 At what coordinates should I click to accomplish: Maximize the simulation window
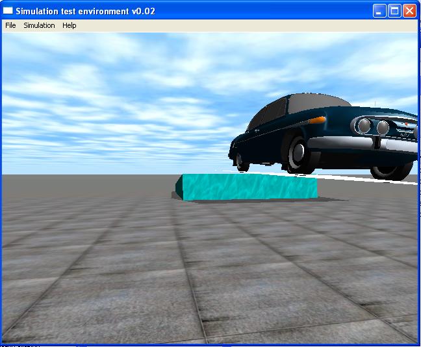tap(394, 11)
